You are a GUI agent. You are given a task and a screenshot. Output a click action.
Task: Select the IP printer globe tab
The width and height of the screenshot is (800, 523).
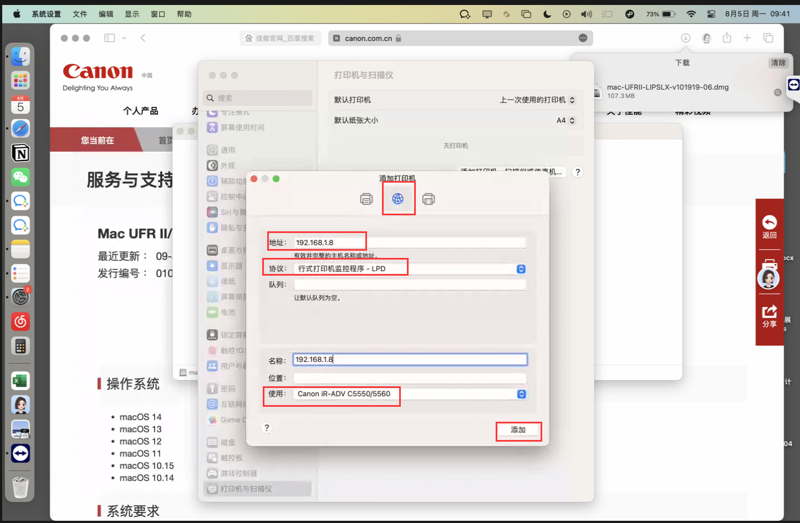coord(398,199)
